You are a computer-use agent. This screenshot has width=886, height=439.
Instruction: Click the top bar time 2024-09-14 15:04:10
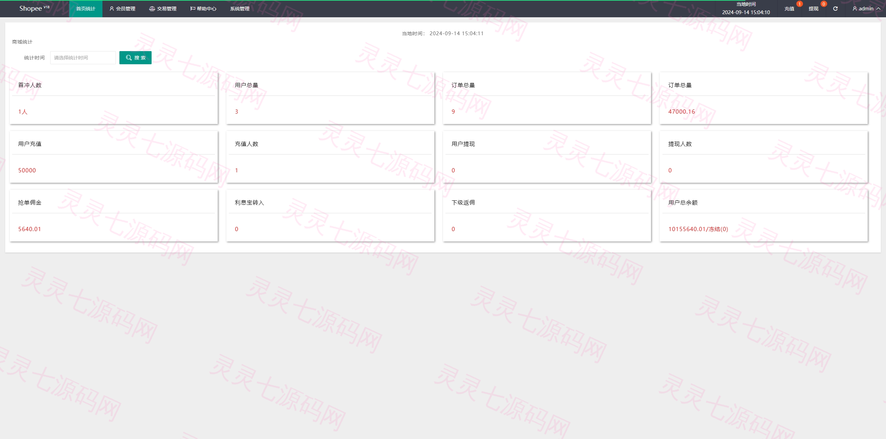point(746,12)
